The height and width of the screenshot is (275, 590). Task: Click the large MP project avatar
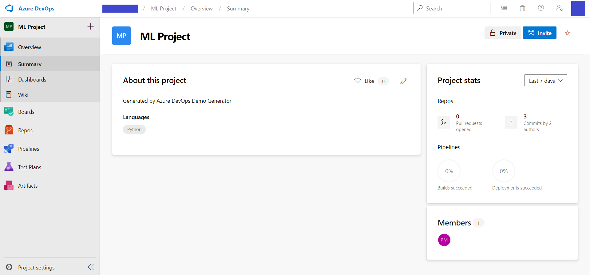point(121,36)
